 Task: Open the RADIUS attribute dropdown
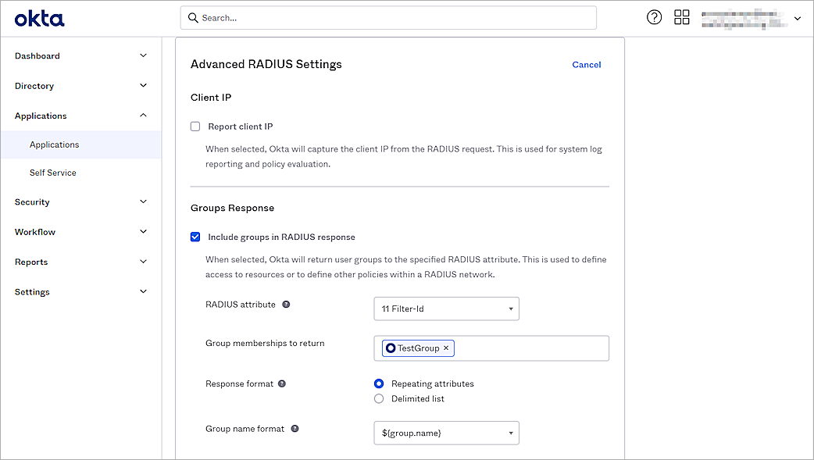(446, 308)
